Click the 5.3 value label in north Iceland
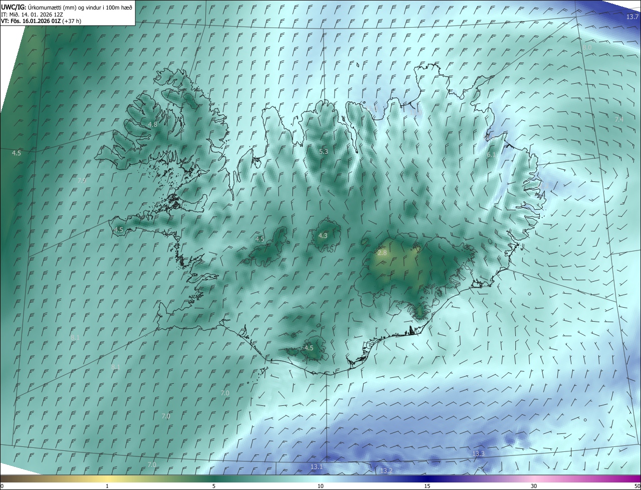The width and height of the screenshot is (641, 490). tap(324, 151)
